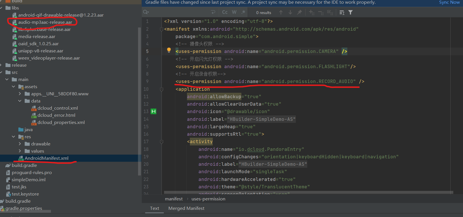The height and width of the screenshot is (217, 463).
Task: Click line 9 RECORD_AUDIO permission text
Action: tap(270, 82)
